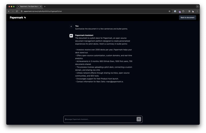Viewport: 206px width, 133px height.
Task: Click the address bar URL
Action: (43, 11)
